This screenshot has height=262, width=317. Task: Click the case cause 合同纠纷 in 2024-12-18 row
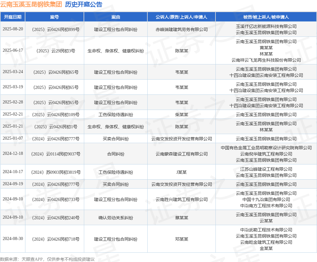click(116, 154)
